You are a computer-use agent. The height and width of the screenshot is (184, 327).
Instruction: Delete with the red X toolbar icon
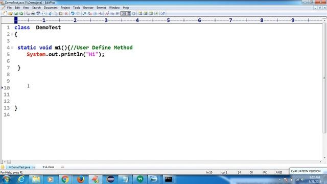tap(66, 14)
